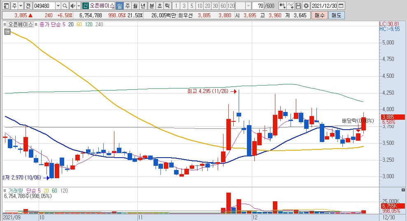Click the 매수 buy button
The width and height of the screenshot is (407, 221).
[x=320, y=16]
